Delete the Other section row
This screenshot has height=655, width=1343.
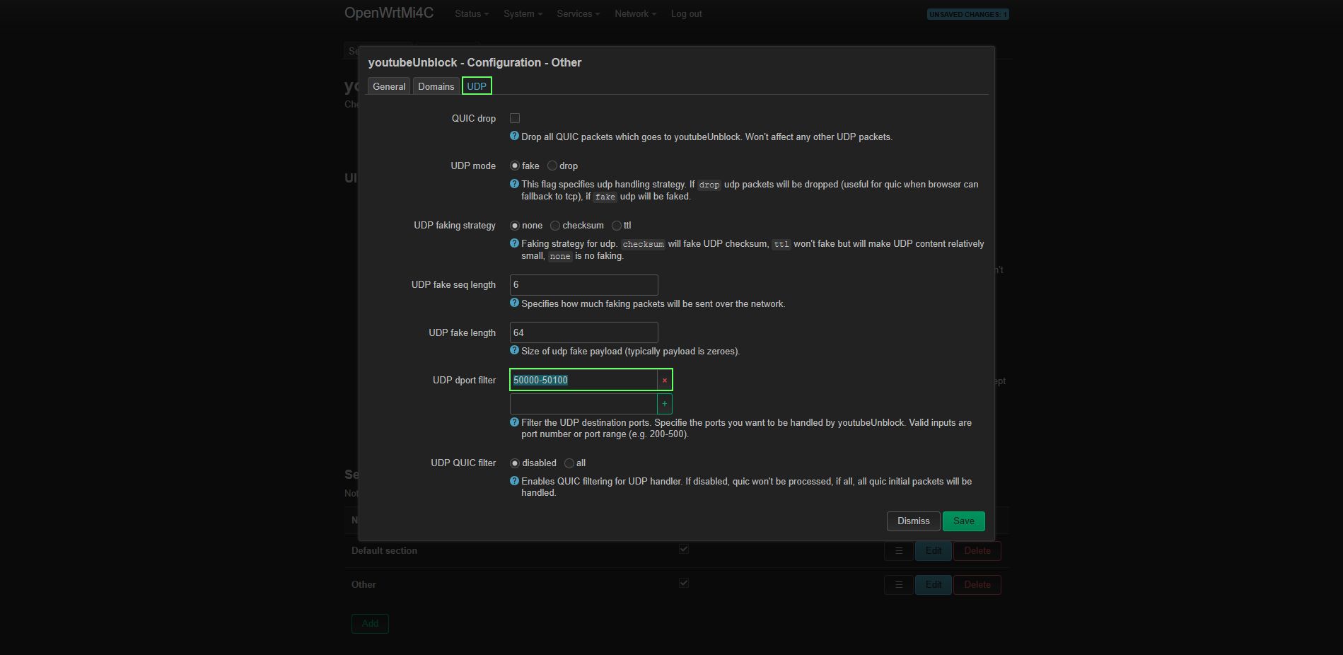(x=977, y=585)
